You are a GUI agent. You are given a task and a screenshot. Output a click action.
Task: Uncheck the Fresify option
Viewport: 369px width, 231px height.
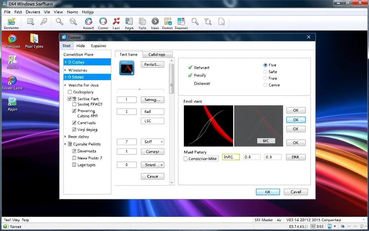point(190,75)
